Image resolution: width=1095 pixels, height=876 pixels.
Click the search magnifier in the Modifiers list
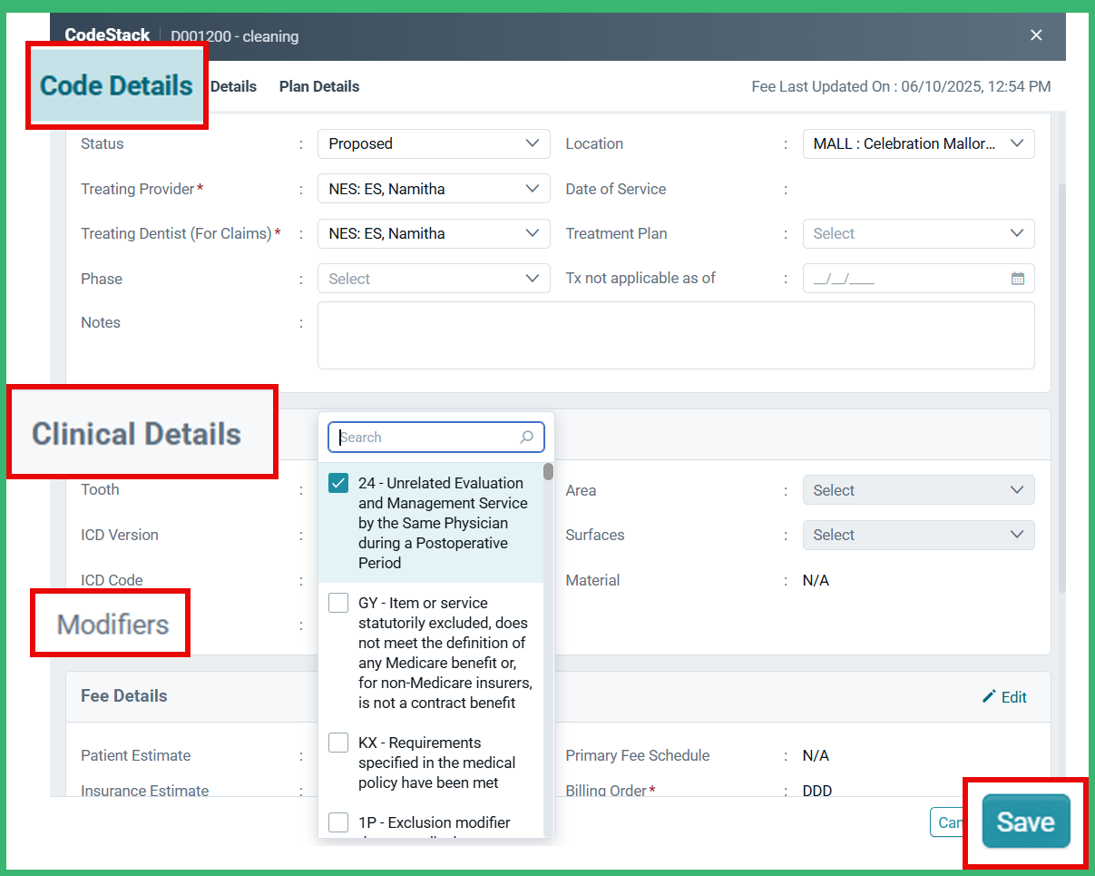pos(526,437)
